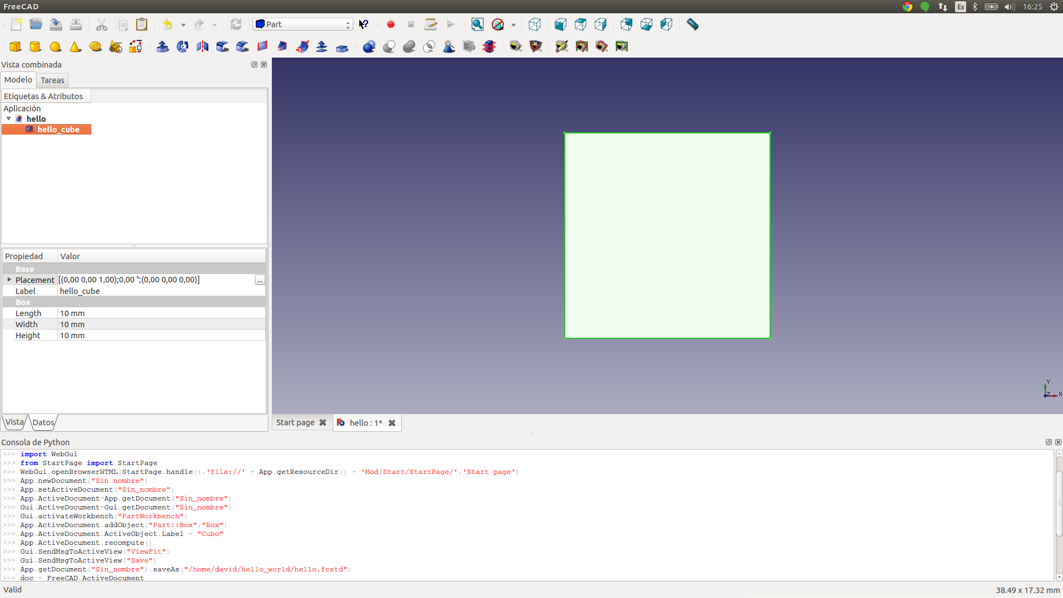The height and width of the screenshot is (598, 1063).
Task: Click the Common (intersection) icon
Action: coord(429,47)
